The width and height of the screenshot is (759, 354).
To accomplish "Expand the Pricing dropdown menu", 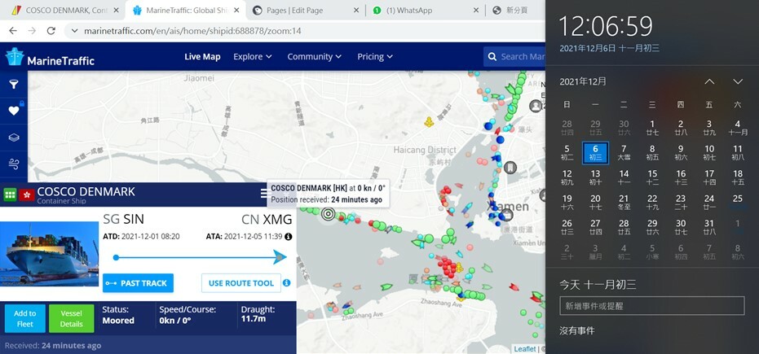I will pyautogui.click(x=375, y=57).
